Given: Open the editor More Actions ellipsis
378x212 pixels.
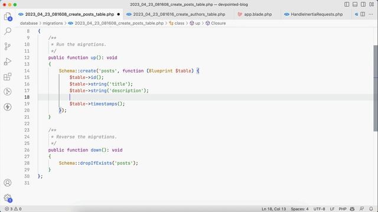Looking at the screenshot, I should [x=371, y=14].
